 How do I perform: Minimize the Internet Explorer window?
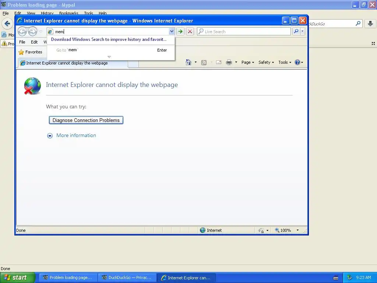tap(285, 21)
